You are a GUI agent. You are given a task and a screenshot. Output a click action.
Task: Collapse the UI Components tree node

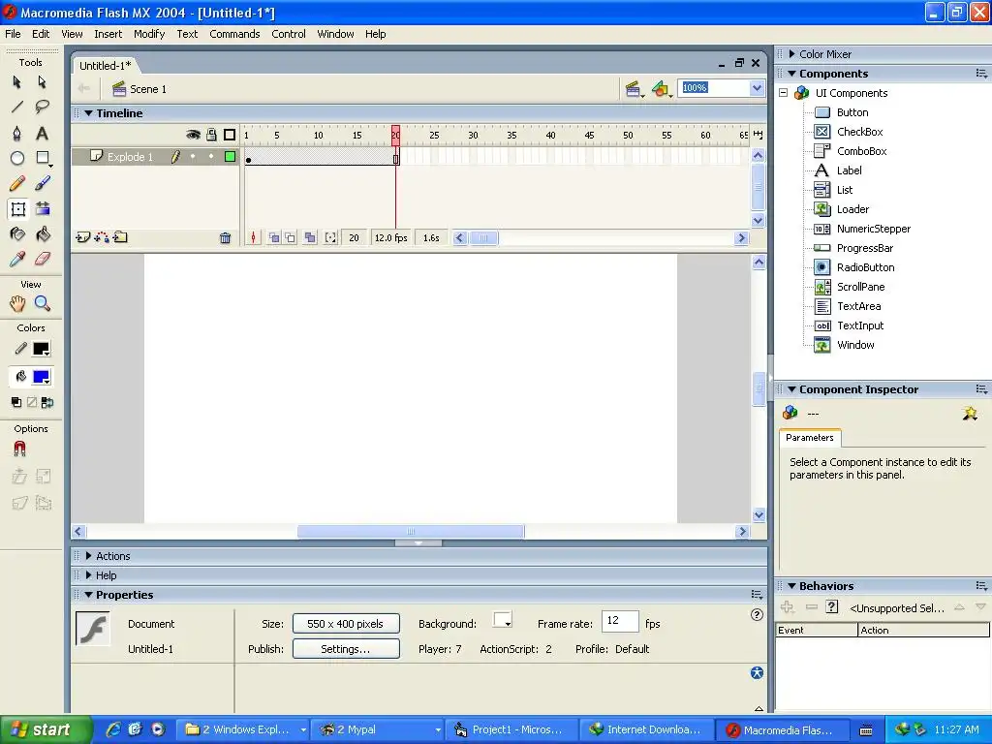[x=783, y=93]
